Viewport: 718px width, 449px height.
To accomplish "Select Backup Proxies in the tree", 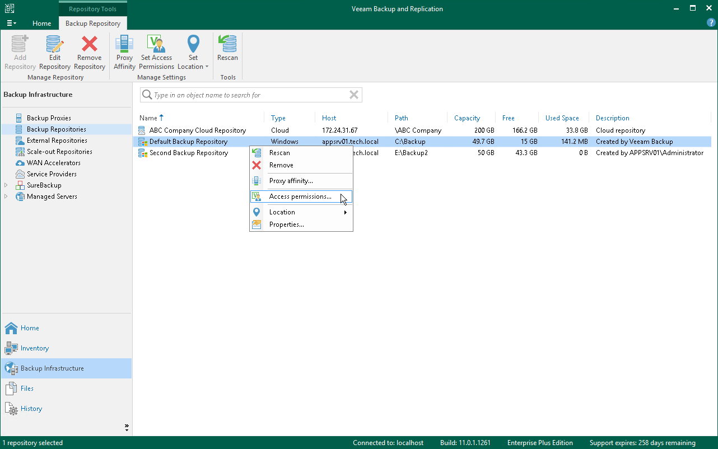I will tap(49, 118).
